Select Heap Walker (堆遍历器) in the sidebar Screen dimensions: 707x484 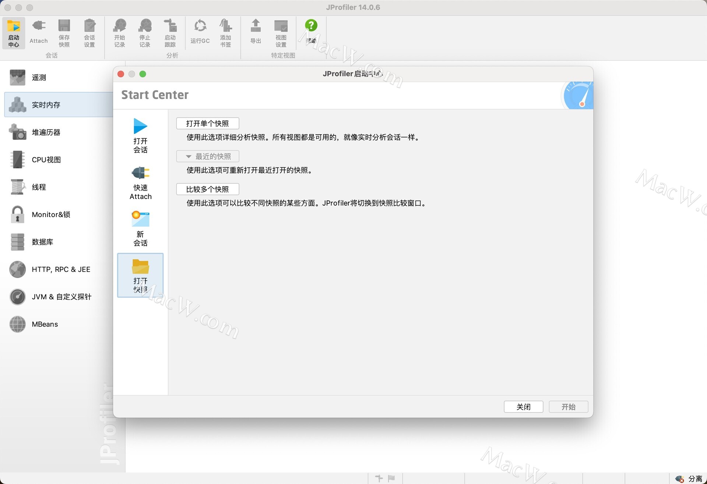click(59, 132)
